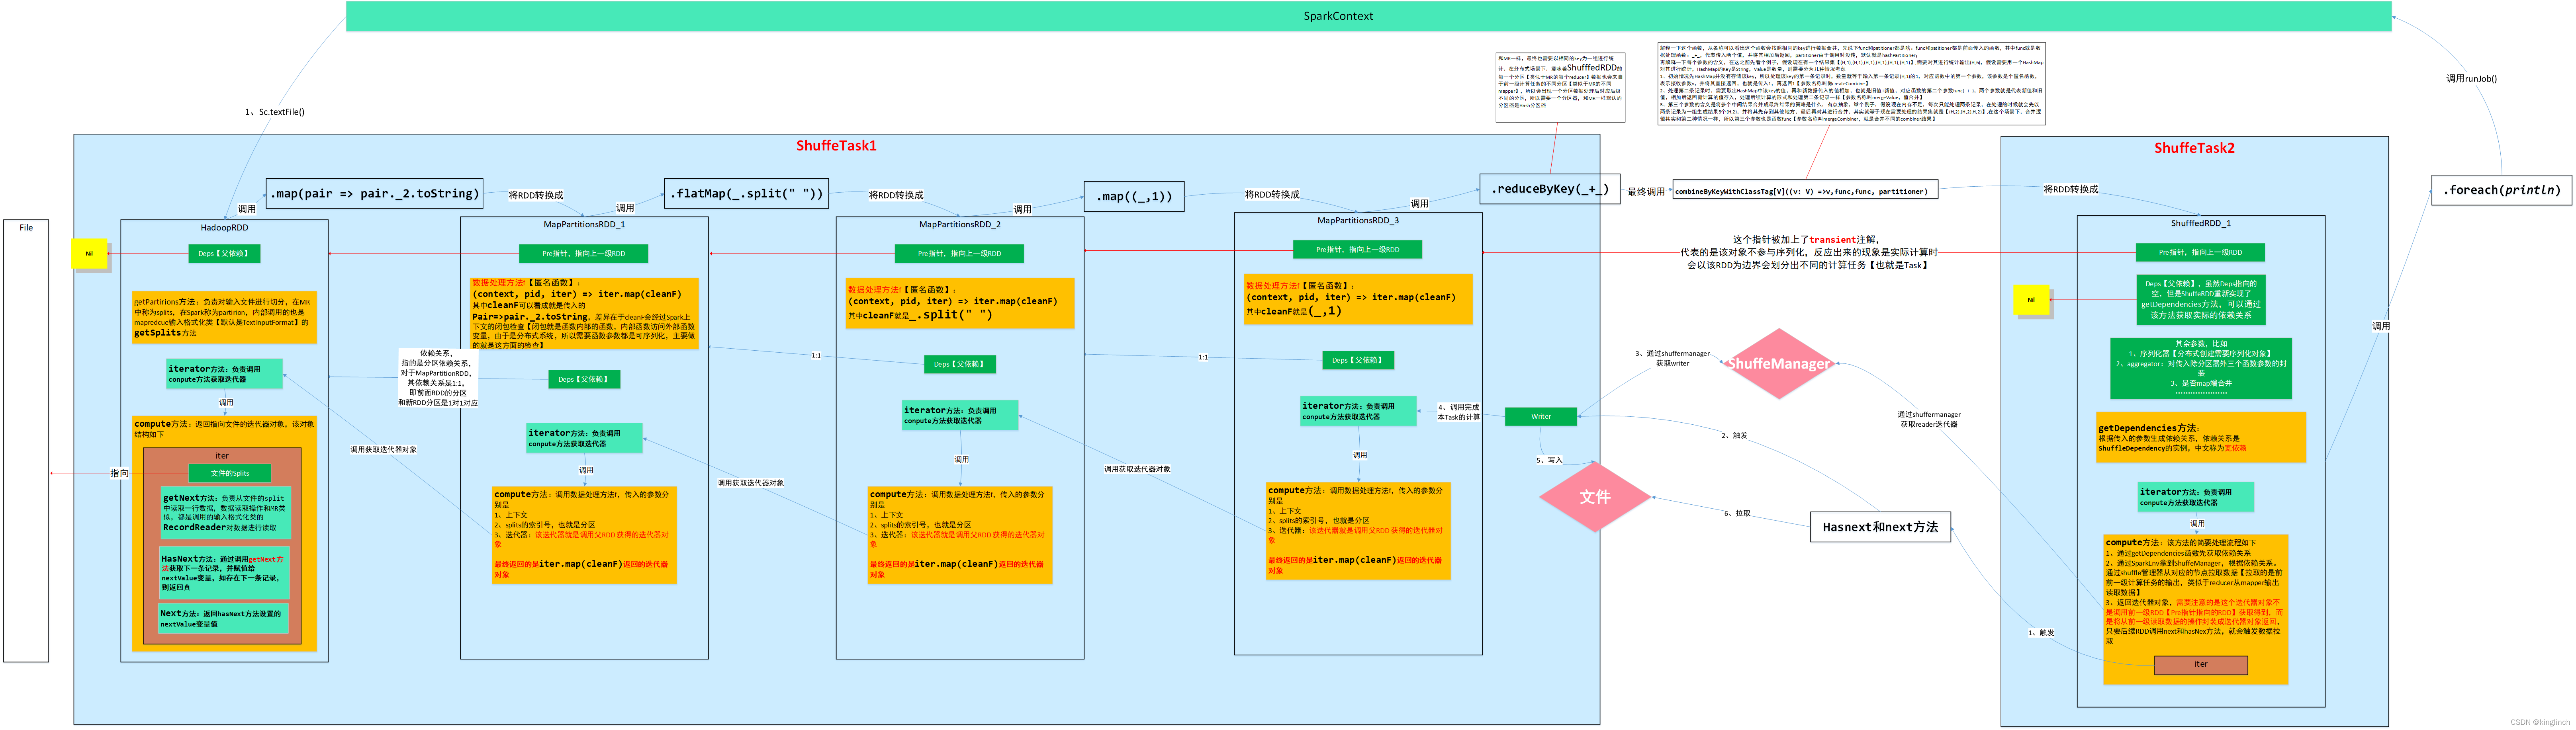Click the 其余参数 green box in ShuffledRDD_1

tap(2201, 368)
